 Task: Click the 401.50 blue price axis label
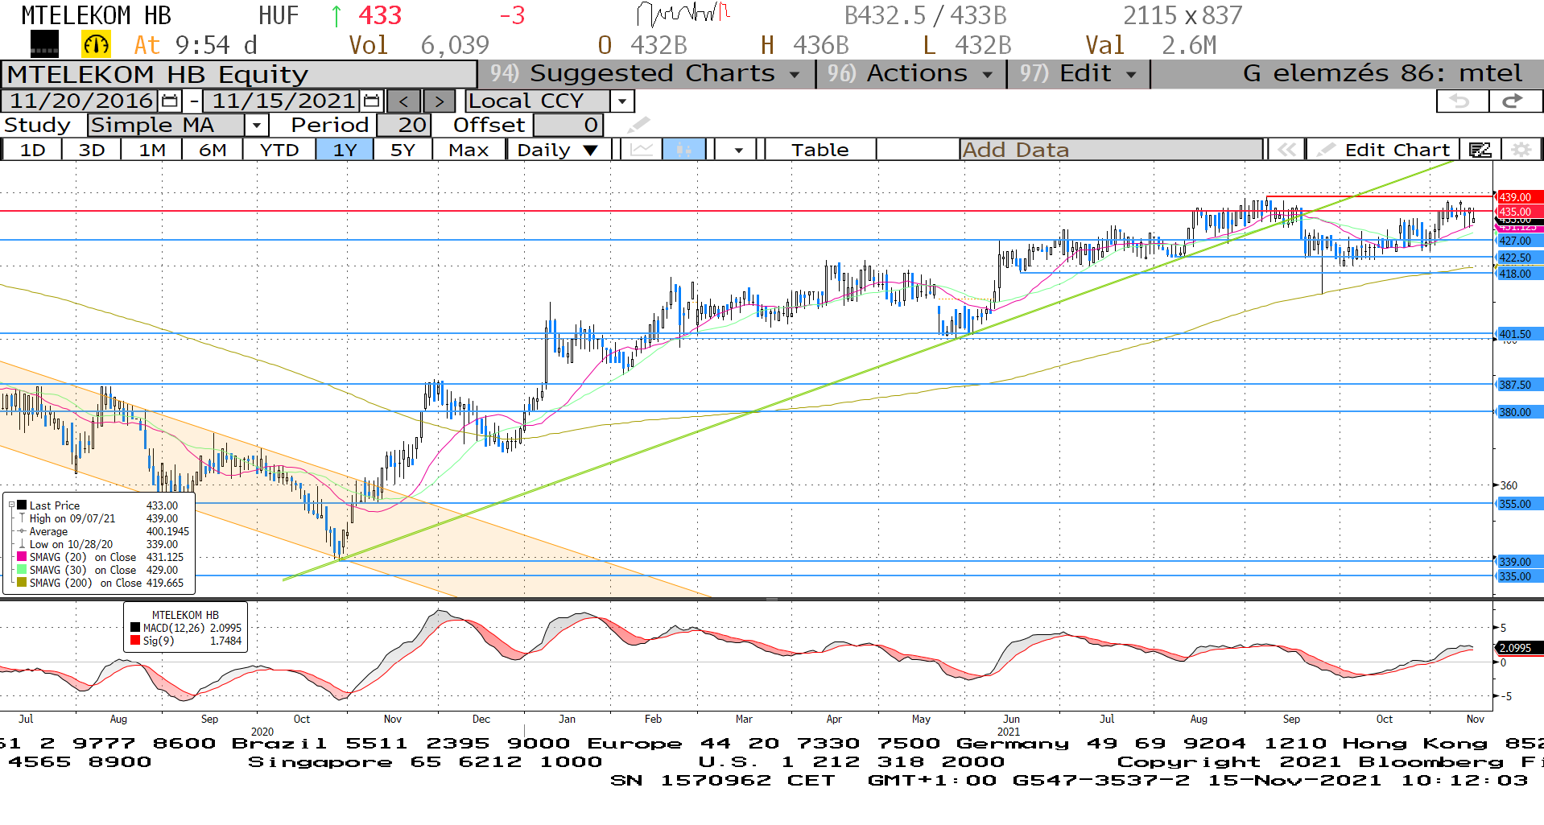1518,334
